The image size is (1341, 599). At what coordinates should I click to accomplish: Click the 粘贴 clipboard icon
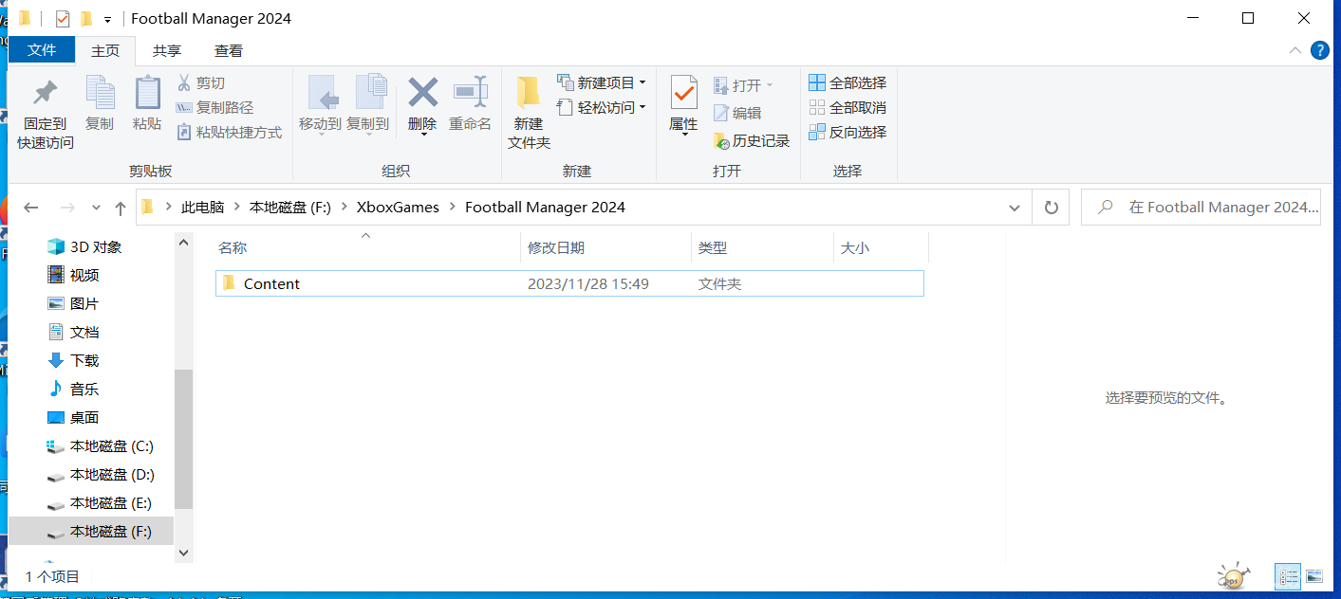[147, 93]
